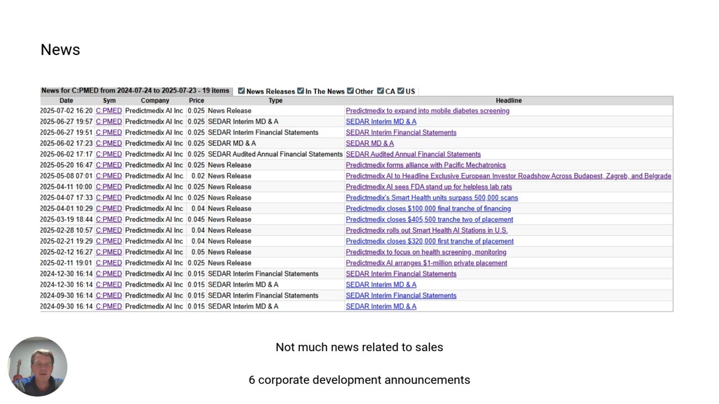Image resolution: width=719 pixels, height=404 pixels.
Task: Click C:PMED symbol in 2025-02-11 row
Action: coord(109,263)
